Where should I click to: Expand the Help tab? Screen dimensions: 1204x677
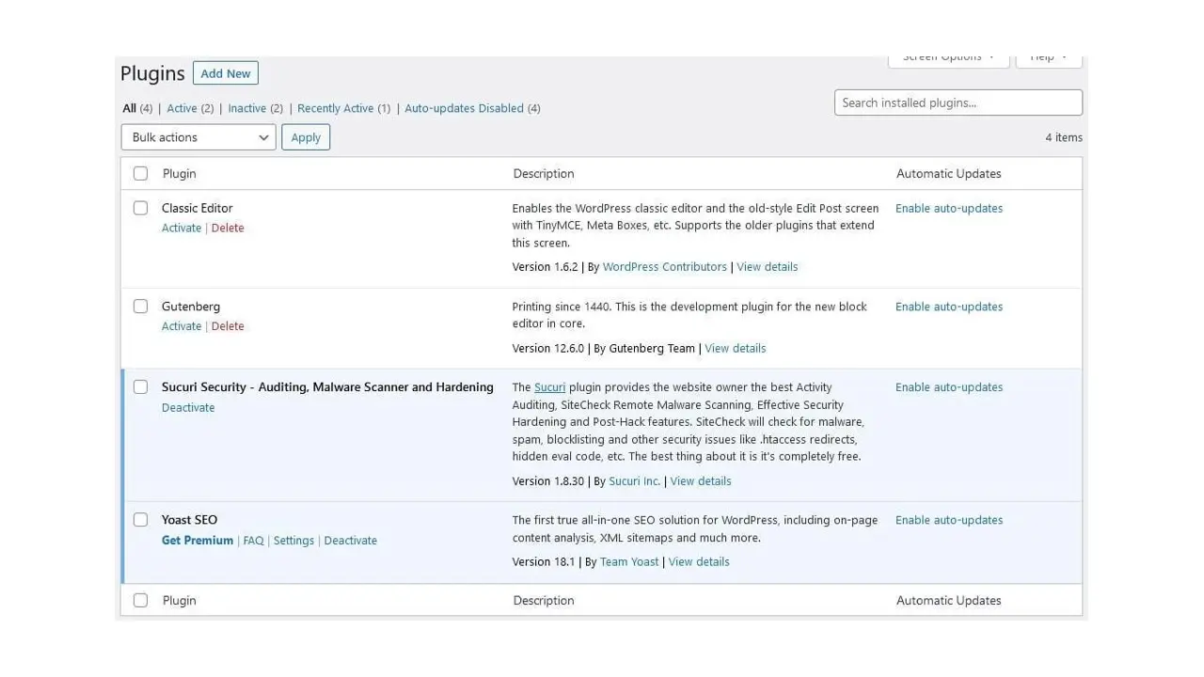(1049, 58)
